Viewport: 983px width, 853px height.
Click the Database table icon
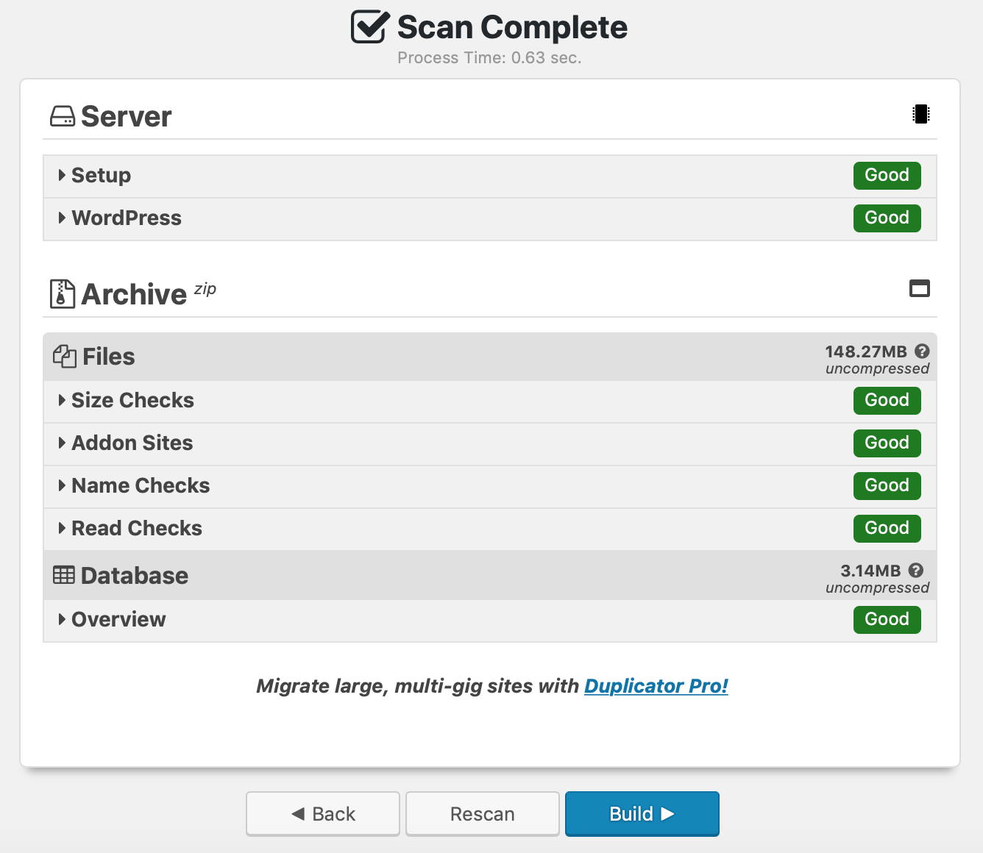pos(64,575)
